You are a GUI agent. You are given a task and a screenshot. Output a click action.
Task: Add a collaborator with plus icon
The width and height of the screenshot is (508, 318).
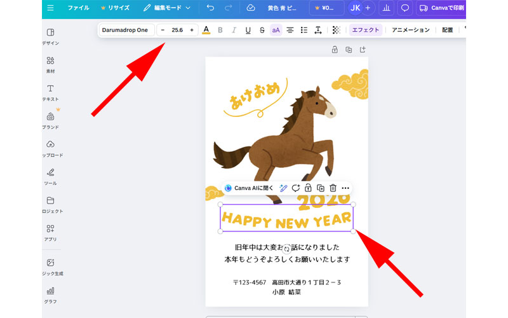tap(368, 8)
